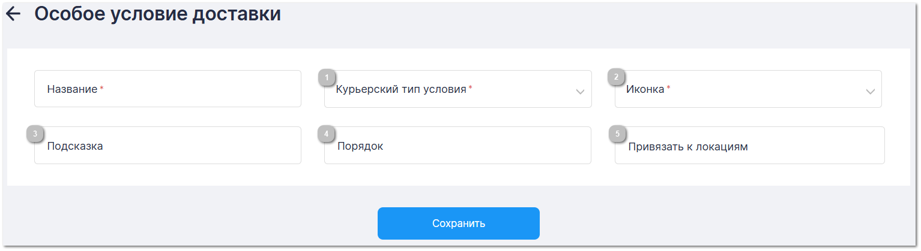Expand the Иконка chevron arrow
Viewport: 921px width, 251px height.
coord(870,92)
